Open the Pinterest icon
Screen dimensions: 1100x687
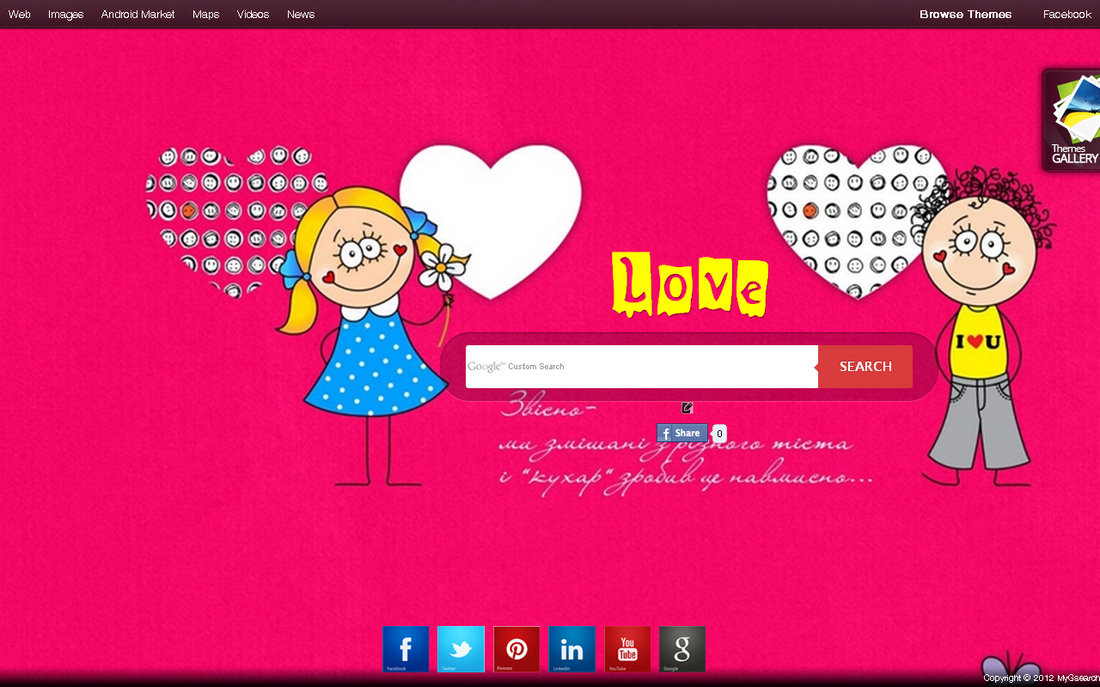click(x=516, y=649)
